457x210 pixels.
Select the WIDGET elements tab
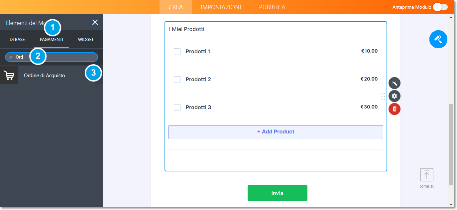[x=86, y=39]
